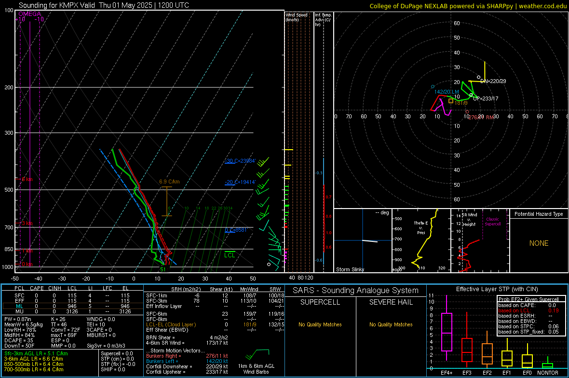
Task: Click the Storm Slinky panel label
Action: pyautogui.click(x=350, y=269)
